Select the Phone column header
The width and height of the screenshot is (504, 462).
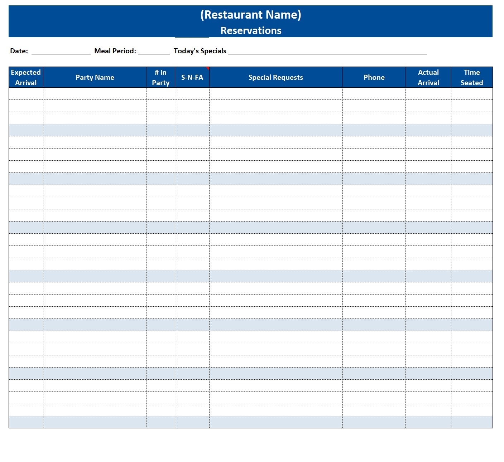point(374,77)
